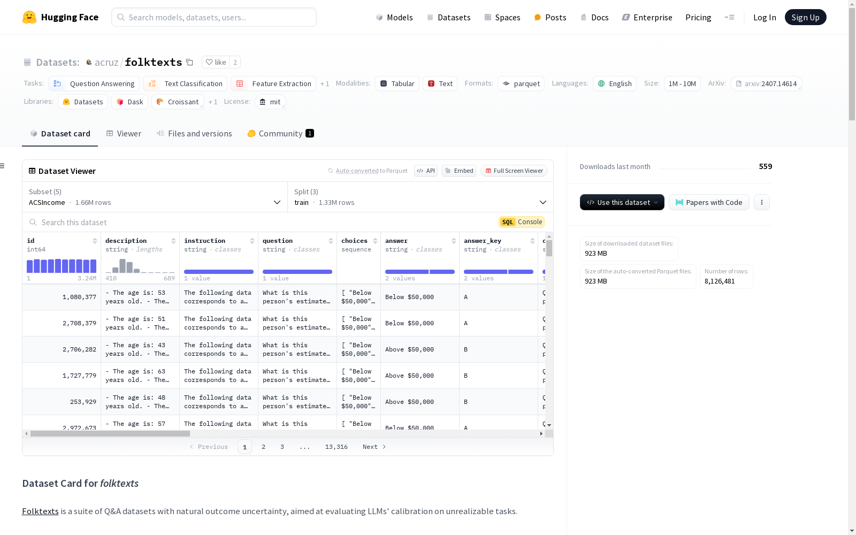This screenshot has height=535, width=856.
Task: Sort by the answer_key column
Action: 532,241
